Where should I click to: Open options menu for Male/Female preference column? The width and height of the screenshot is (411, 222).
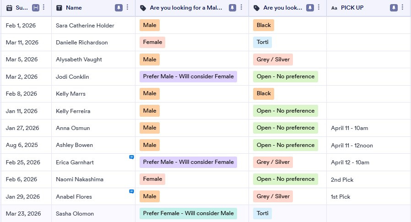click(x=241, y=8)
